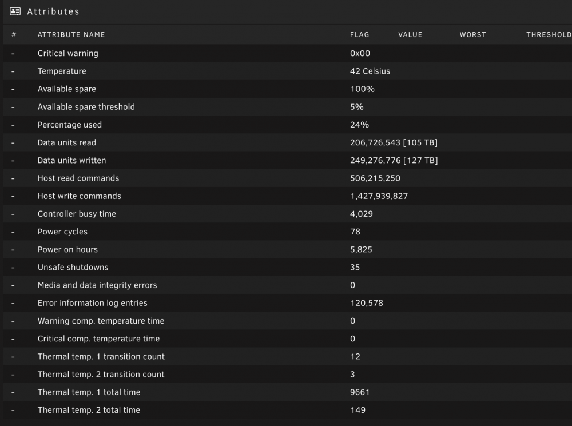Image resolution: width=572 pixels, height=426 pixels.
Task: Click the 12 transition count value
Action: [x=355, y=357]
